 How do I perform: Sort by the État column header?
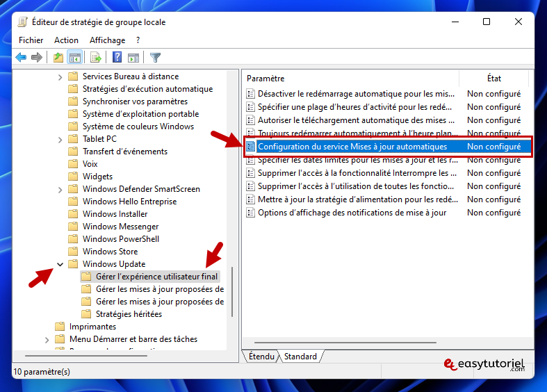coord(494,79)
